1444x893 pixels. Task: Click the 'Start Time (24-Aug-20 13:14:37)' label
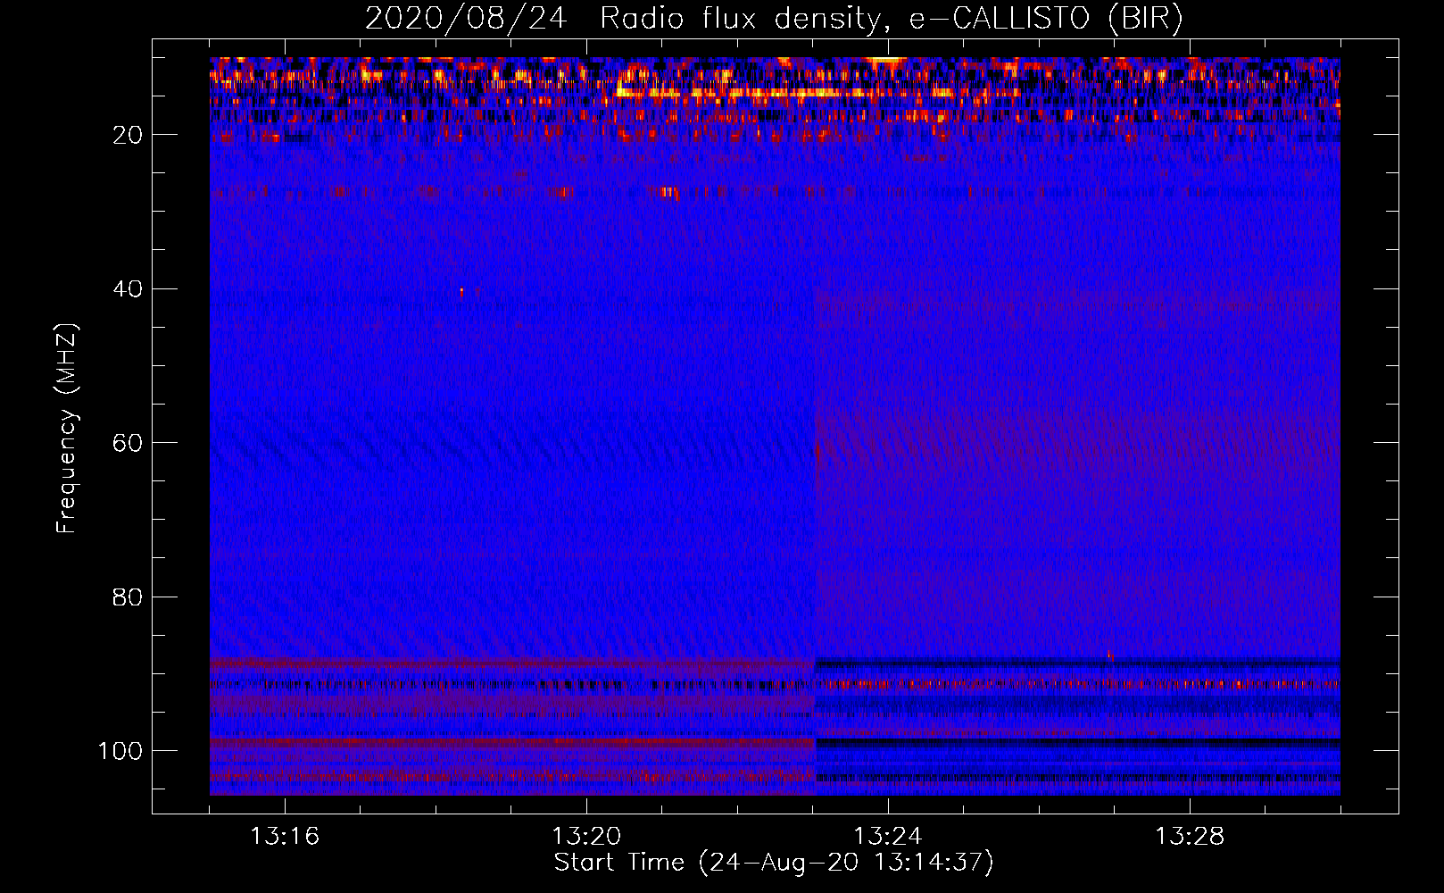click(x=774, y=863)
